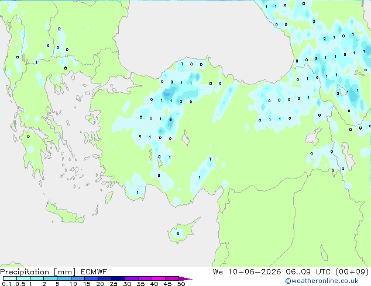Click the 40–45 mm magenta legend swatch
This screenshot has height=286, width=371.
[159, 278]
